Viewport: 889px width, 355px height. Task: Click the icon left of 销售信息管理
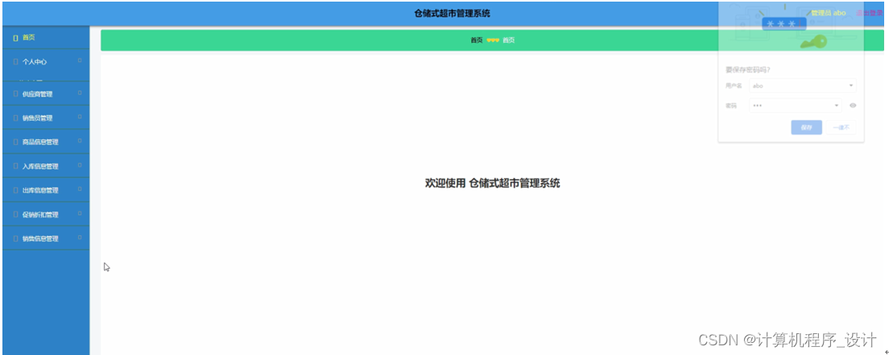coord(15,239)
